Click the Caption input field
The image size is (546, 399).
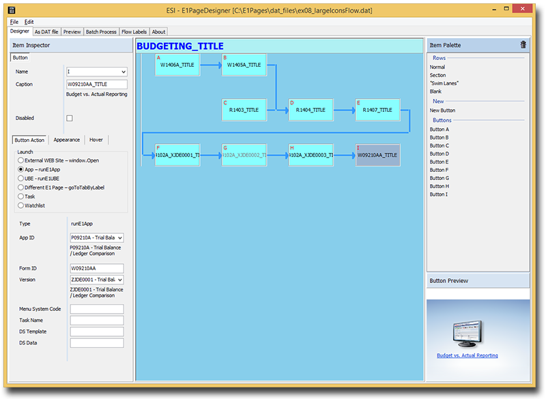tap(97, 84)
